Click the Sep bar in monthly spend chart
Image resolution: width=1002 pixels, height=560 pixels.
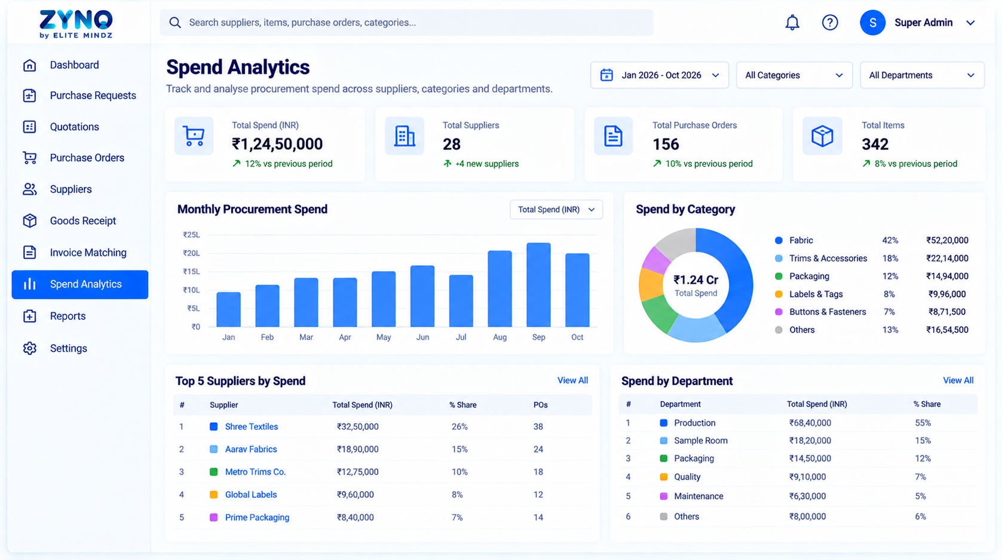point(538,285)
